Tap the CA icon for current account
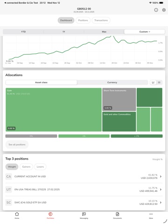This screenshot has width=168, height=224. tap(8, 176)
